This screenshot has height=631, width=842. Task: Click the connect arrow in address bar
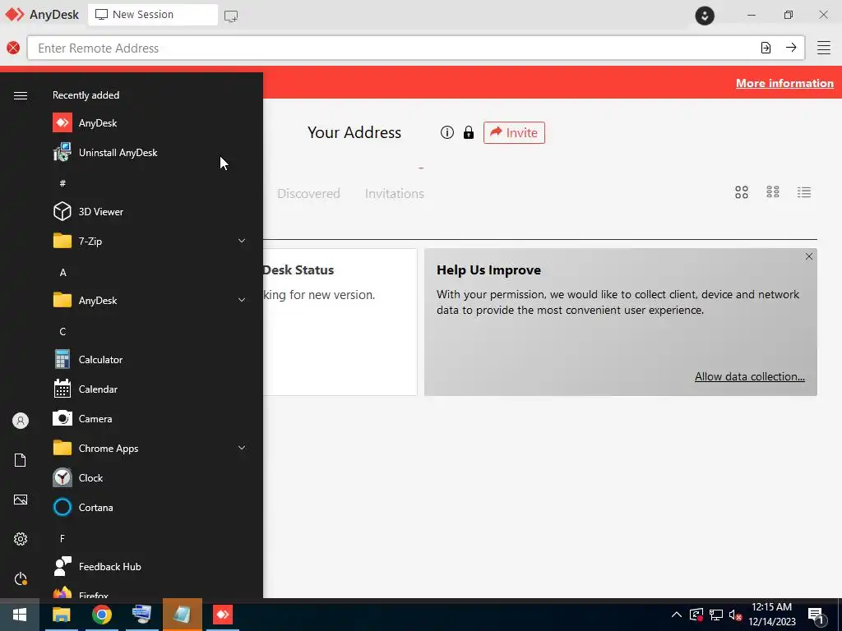(x=791, y=48)
